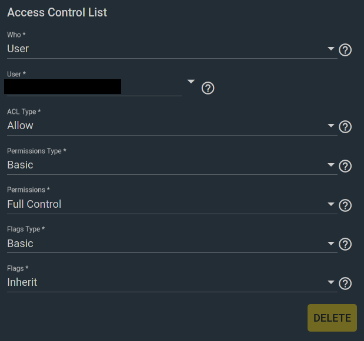Expand the Permissions dropdown arrow
This screenshot has width=364, height=341.
tap(331, 204)
